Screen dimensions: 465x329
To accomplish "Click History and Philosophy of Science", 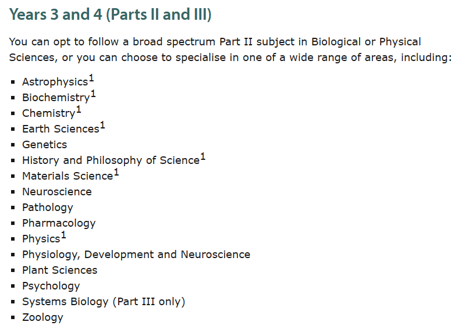I will pyautogui.click(x=111, y=160).
